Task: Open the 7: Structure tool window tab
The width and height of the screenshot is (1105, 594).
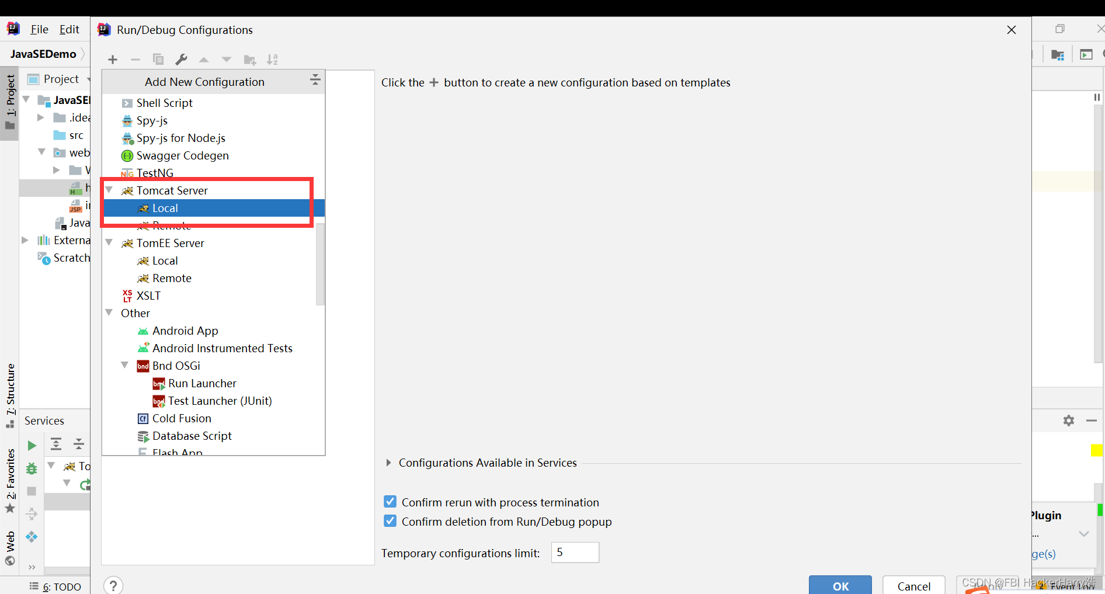Action: point(10,395)
